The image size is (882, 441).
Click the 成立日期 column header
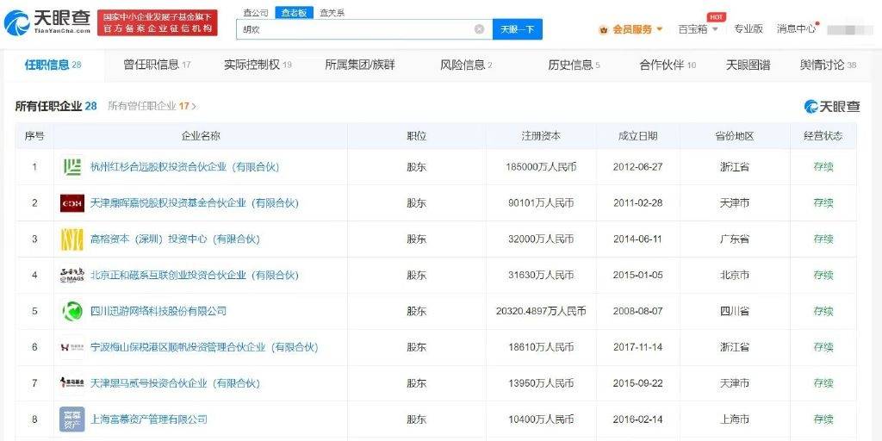click(x=638, y=136)
